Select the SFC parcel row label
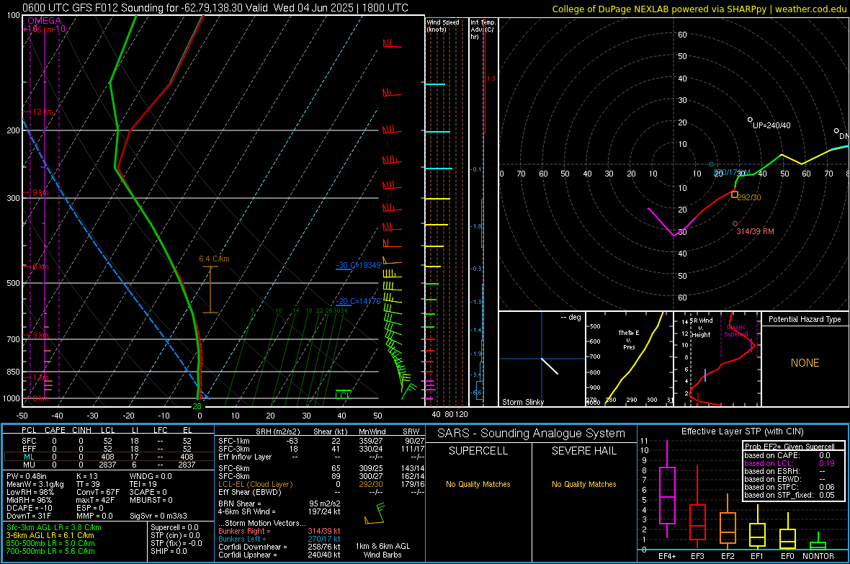The width and height of the screenshot is (850, 564). coord(29,441)
